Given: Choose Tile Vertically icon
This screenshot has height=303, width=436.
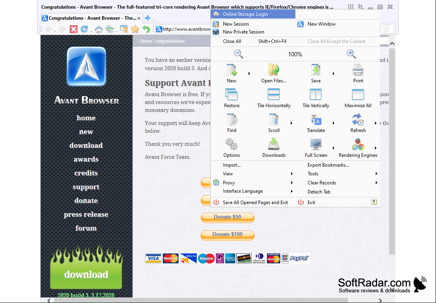Looking at the screenshot, I should 315,94.
